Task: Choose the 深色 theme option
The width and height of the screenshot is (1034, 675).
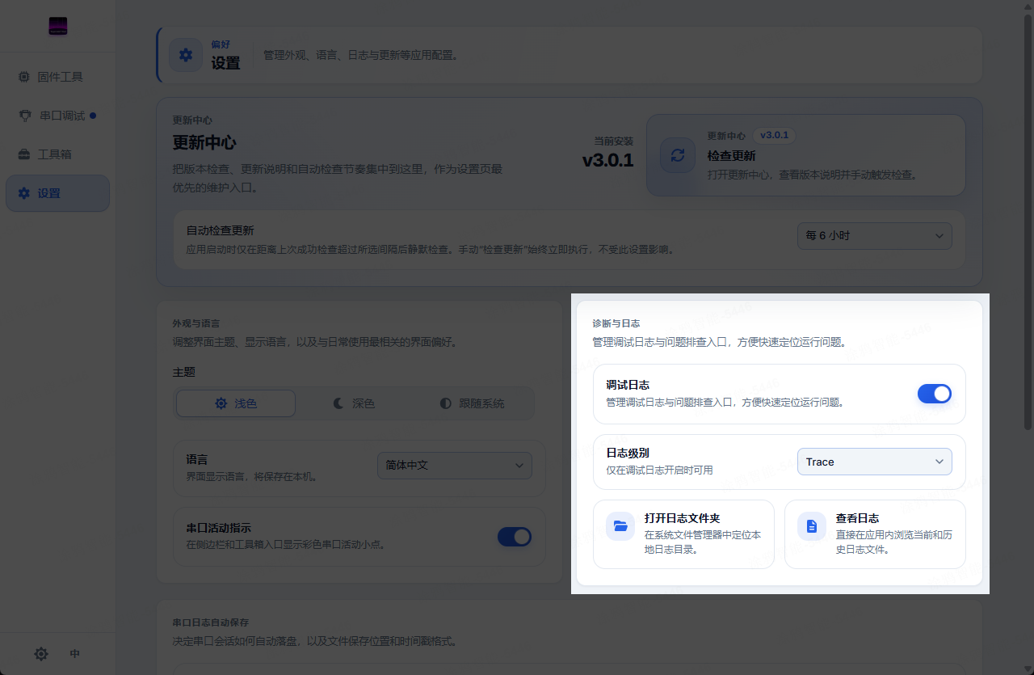Action: click(354, 403)
